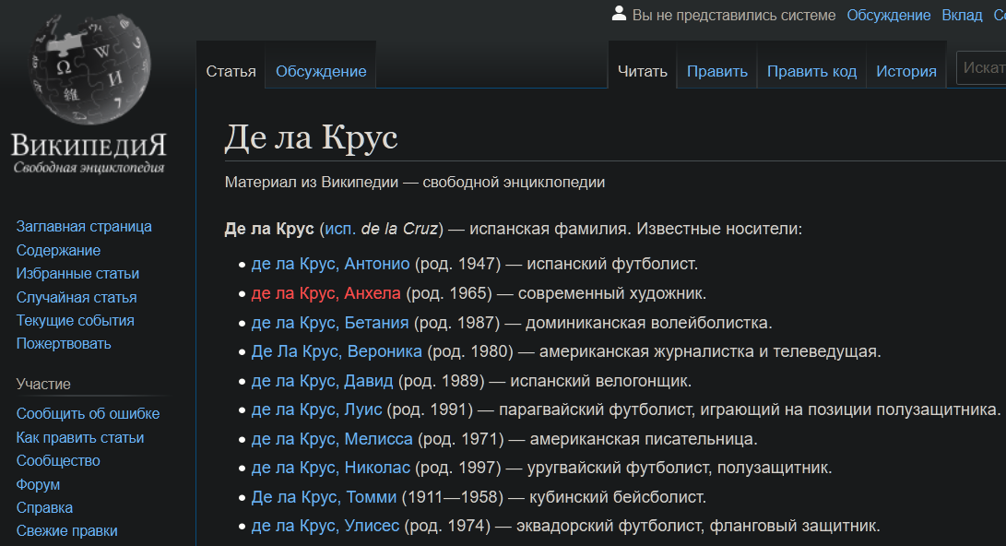Open the red link де ла Крус, Анхела
Viewport: 1006px width, 546px height.
pyautogui.click(x=325, y=293)
